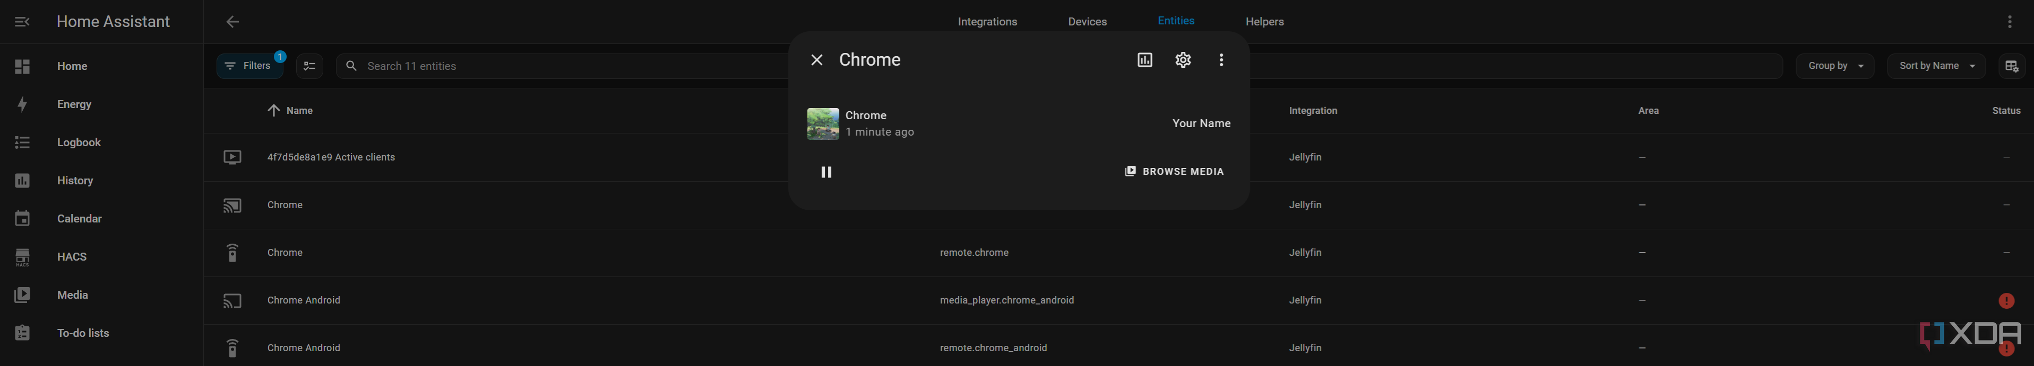The image size is (2034, 366).
Task: Click the Chrome media player cast icon
Action: (232, 206)
